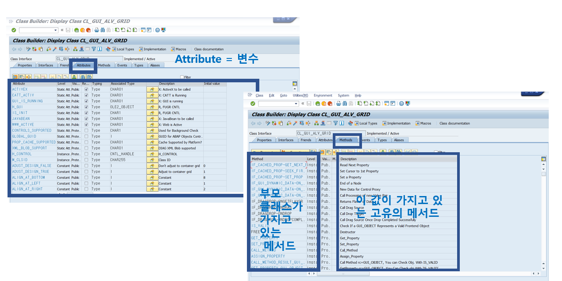Click Find binoculars in Methods window toolbar

pyautogui.click(x=345, y=104)
